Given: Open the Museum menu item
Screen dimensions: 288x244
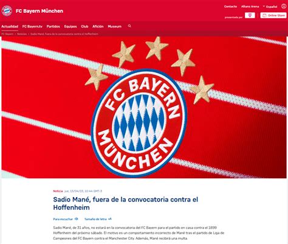Looking at the screenshot, I should tap(115, 26).
